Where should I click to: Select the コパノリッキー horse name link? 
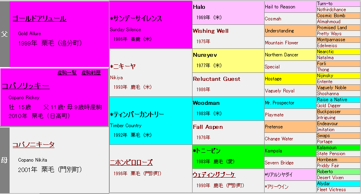[26, 86]
